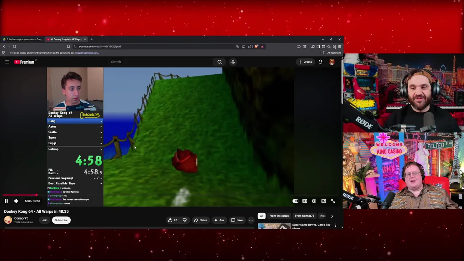Focus the YouTube search box
This screenshot has height=261, width=464.
tap(162, 62)
